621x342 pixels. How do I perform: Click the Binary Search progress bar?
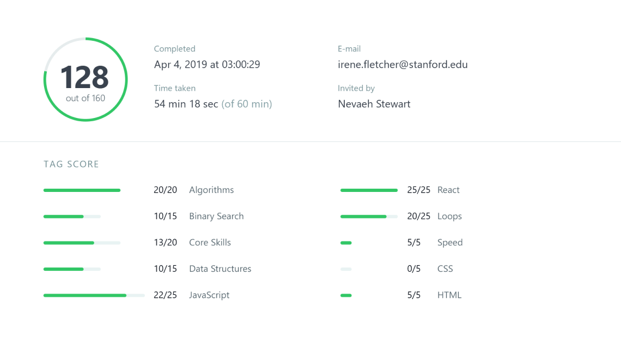[72, 216]
